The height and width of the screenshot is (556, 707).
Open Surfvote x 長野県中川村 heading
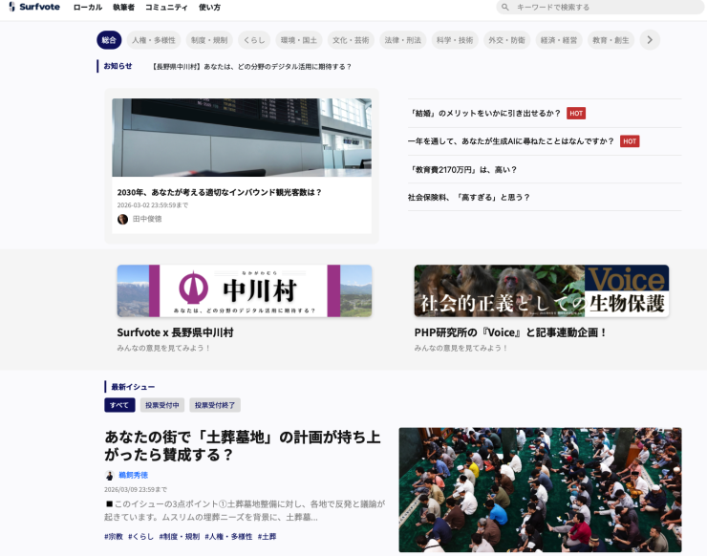pos(175,332)
